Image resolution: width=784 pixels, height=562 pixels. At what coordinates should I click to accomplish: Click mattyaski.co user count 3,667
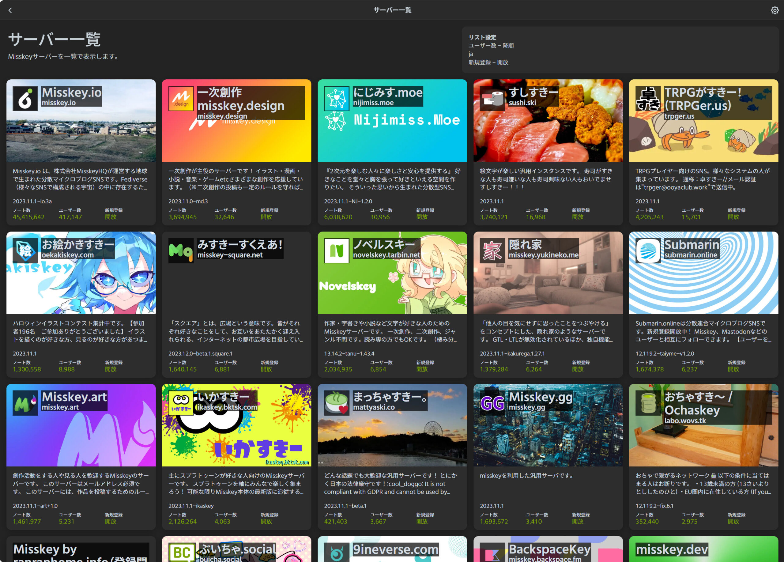click(x=378, y=521)
